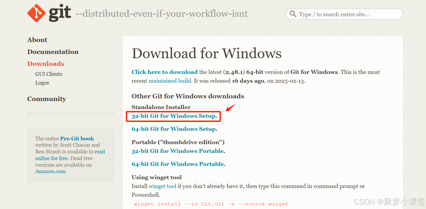This screenshot has width=426, height=209.
Task: Click the magnifying glass search icon
Action: tap(293, 14)
